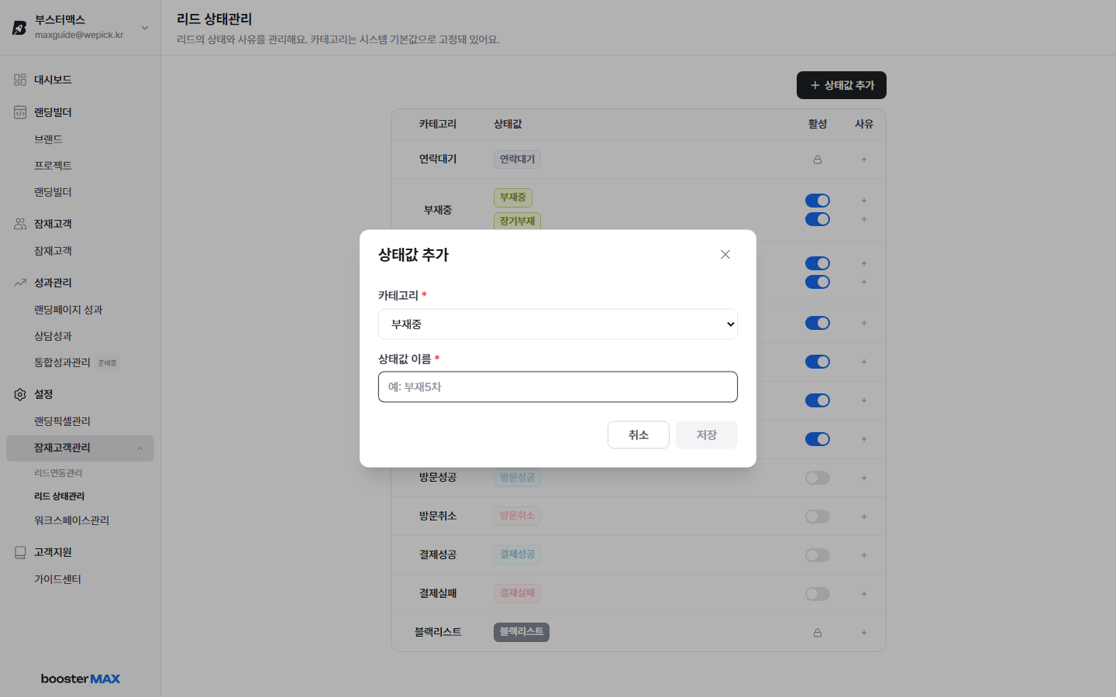Turn off the 장기부재 status toggle
Viewport: 1116px width, 697px height.
[818, 219]
